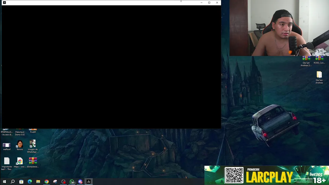Select the active black app in taskbar
Image resolution: width=329 pixels, height=185 pixels.
[x=89, y=182]
